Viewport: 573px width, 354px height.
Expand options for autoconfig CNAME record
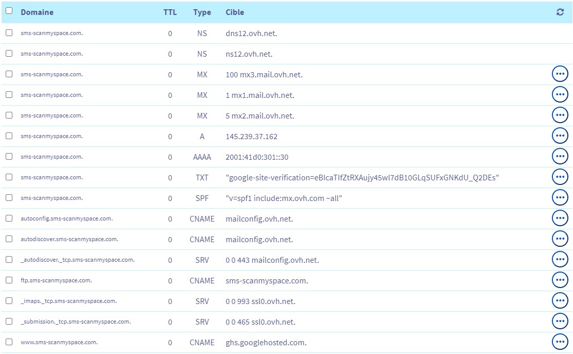click(x=560, y=218)
